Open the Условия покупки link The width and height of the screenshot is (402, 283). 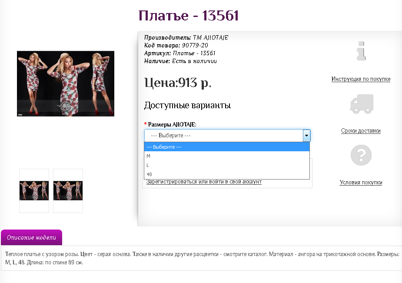361,182
